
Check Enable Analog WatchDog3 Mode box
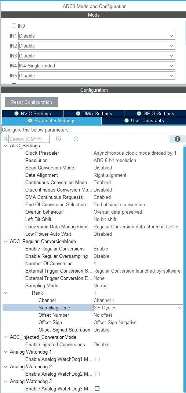pyautogui.click(x=97, y=389)
